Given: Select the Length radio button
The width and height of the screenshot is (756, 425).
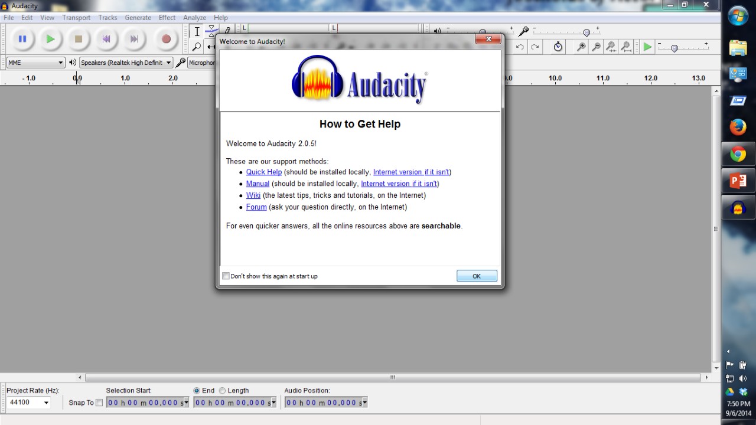Looking at the screenshot, I should click(222, 390).
